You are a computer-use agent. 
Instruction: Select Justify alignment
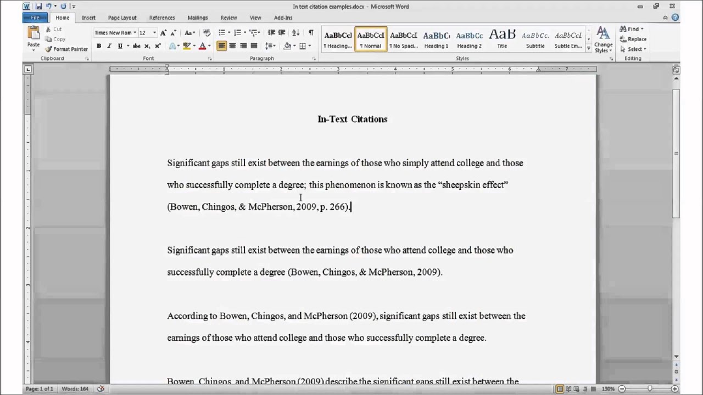click(253, 46)
